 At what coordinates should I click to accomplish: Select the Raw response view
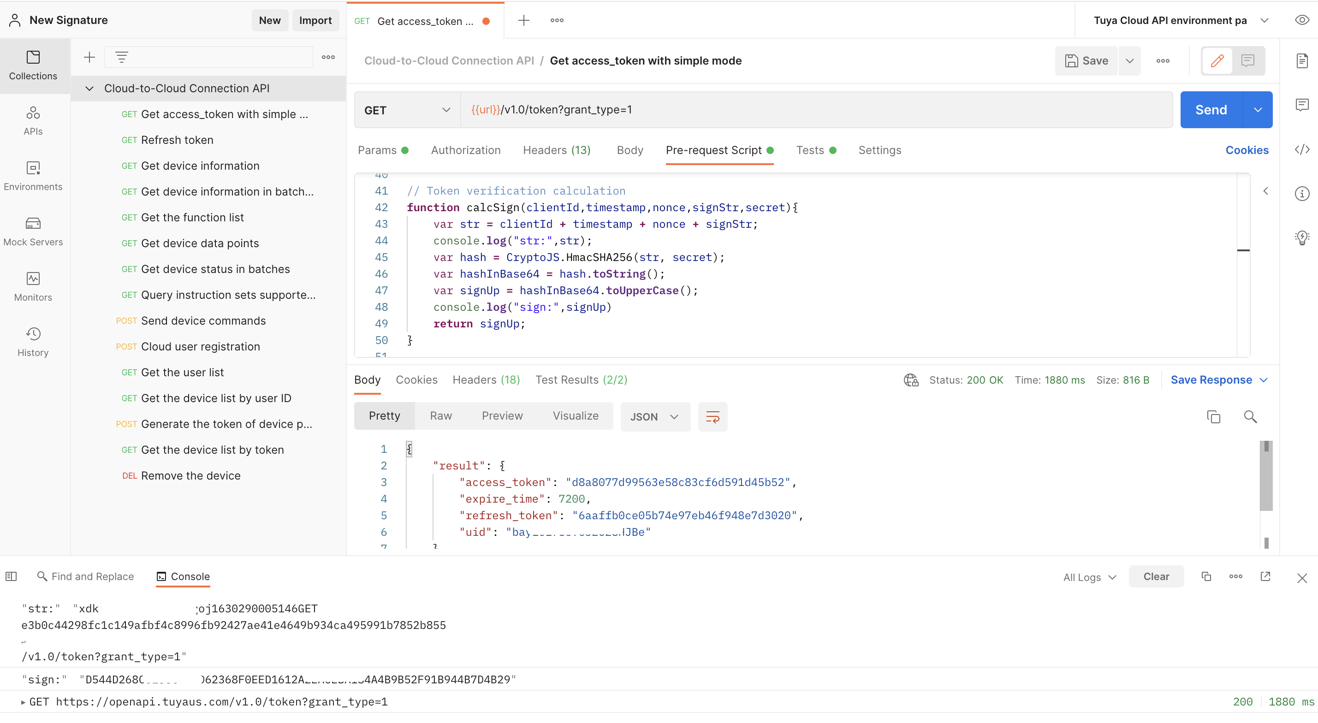pos(440,416)
